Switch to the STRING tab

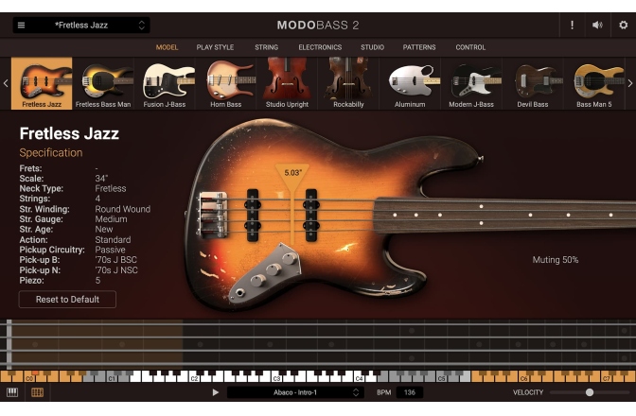pyautogui.click(x=267, y=47)
